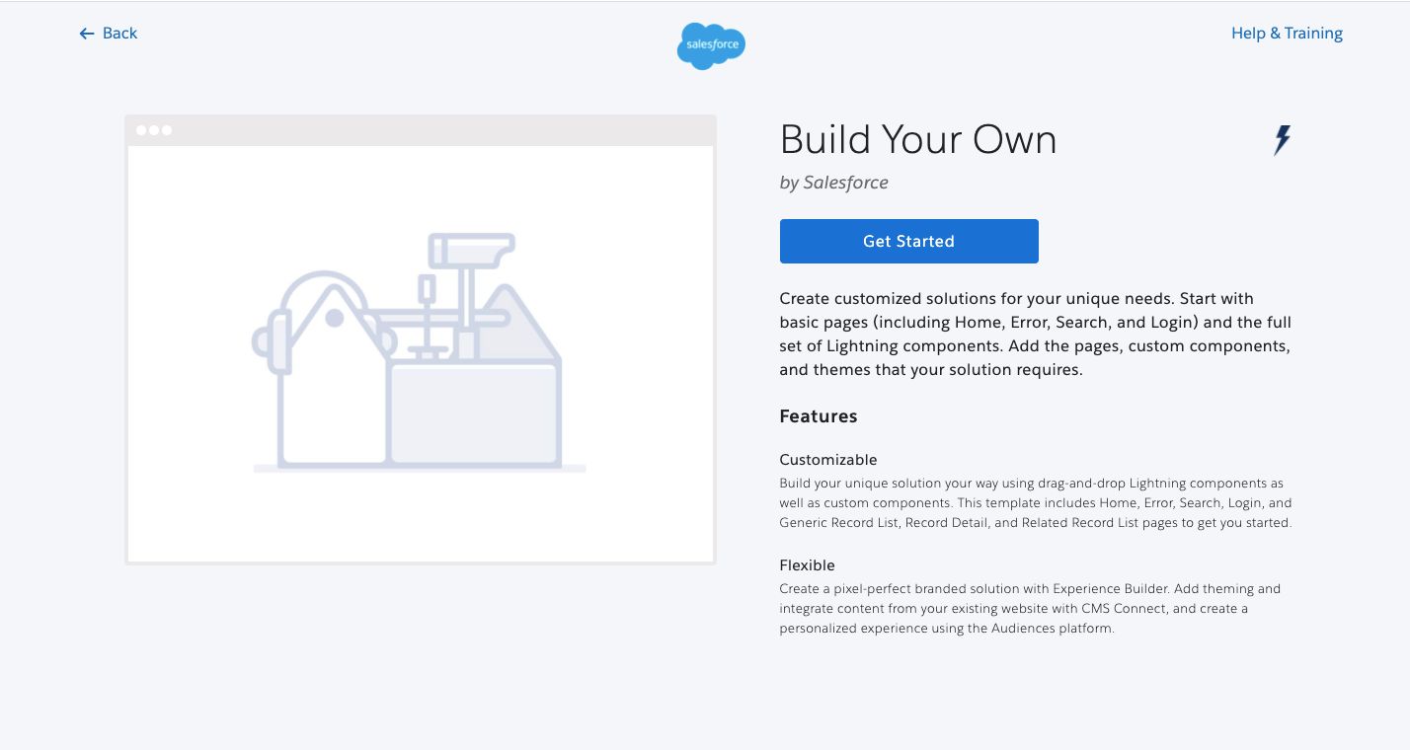The image size is (1410, 750).
Task: Click the "by Salesforce" byline
Action: click(x=833, y=183)
